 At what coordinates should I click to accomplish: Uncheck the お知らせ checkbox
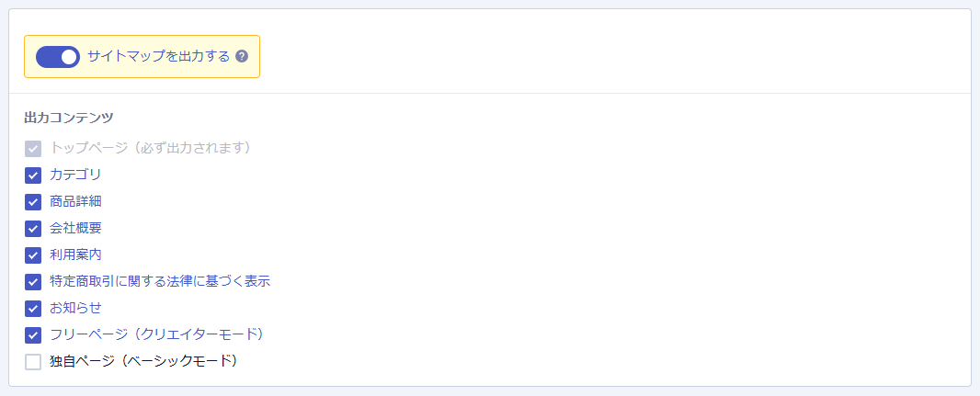[33, 309]
